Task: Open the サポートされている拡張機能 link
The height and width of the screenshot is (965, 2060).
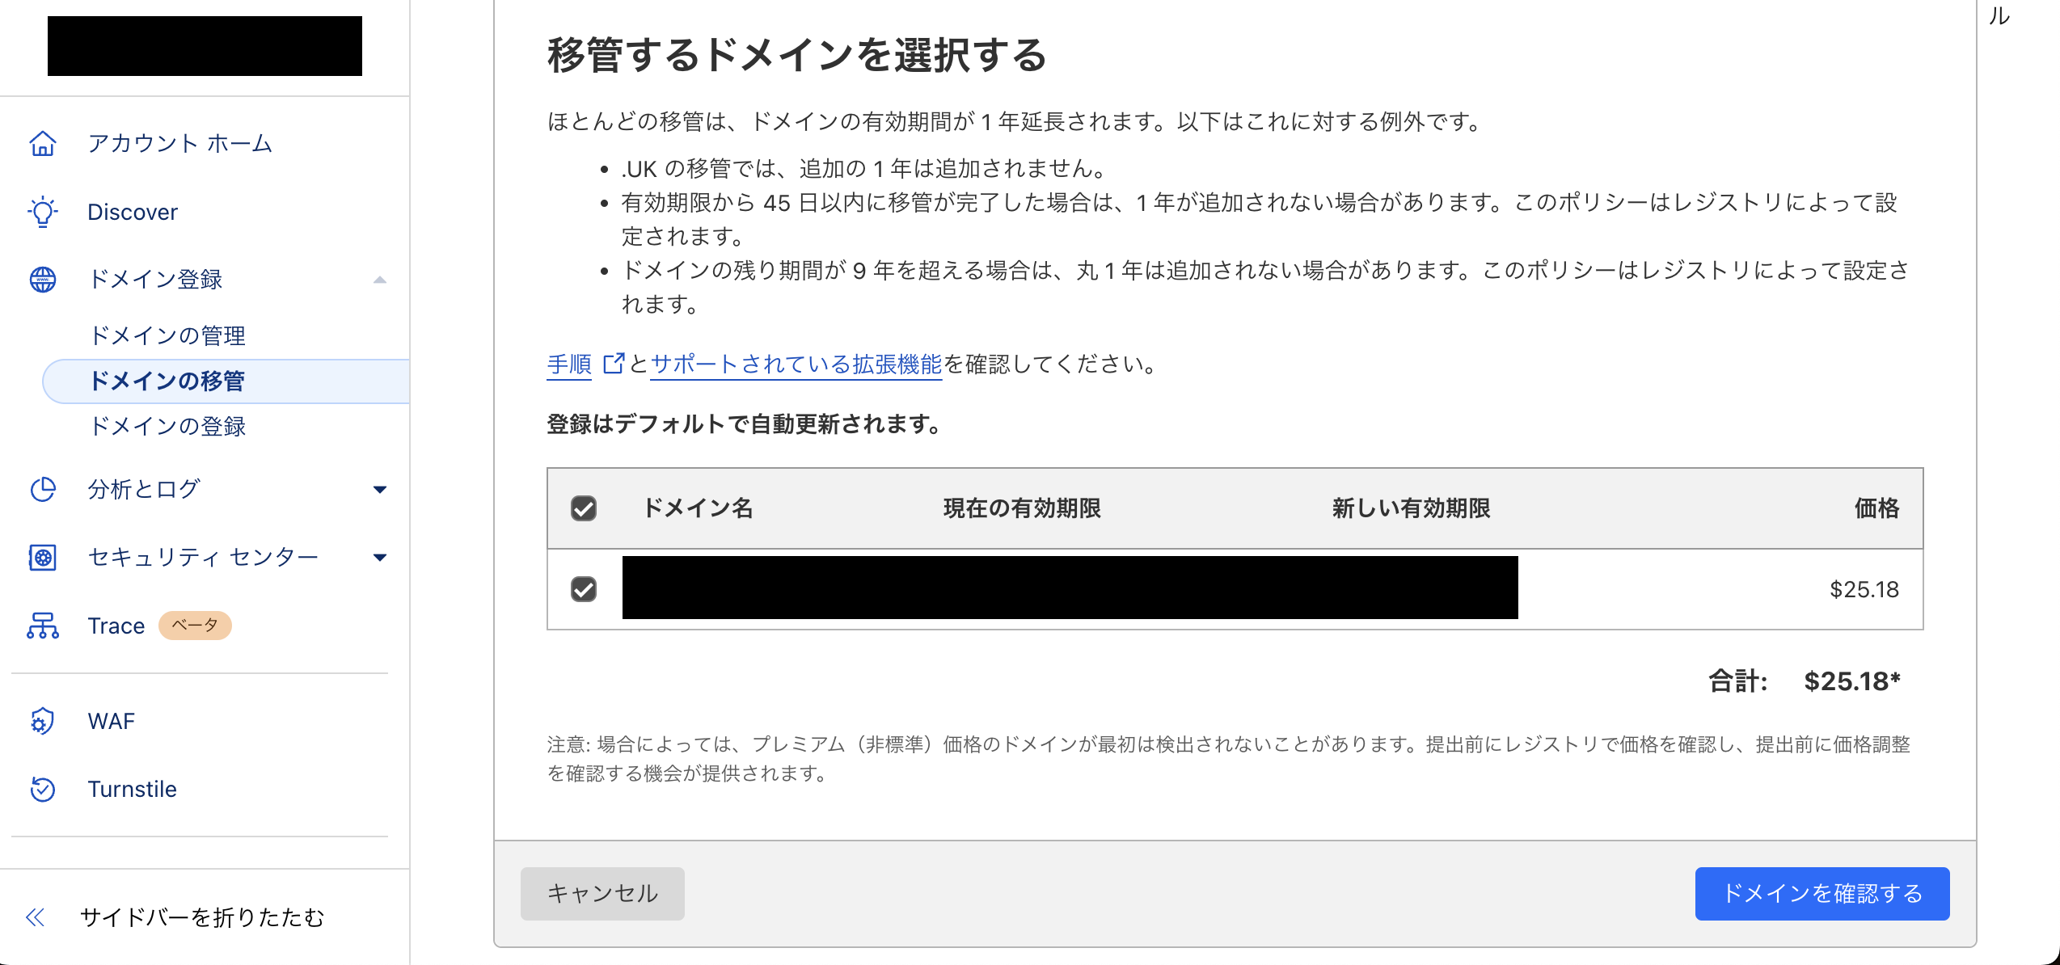Action: pyautogui.click(x=796, y=365)
